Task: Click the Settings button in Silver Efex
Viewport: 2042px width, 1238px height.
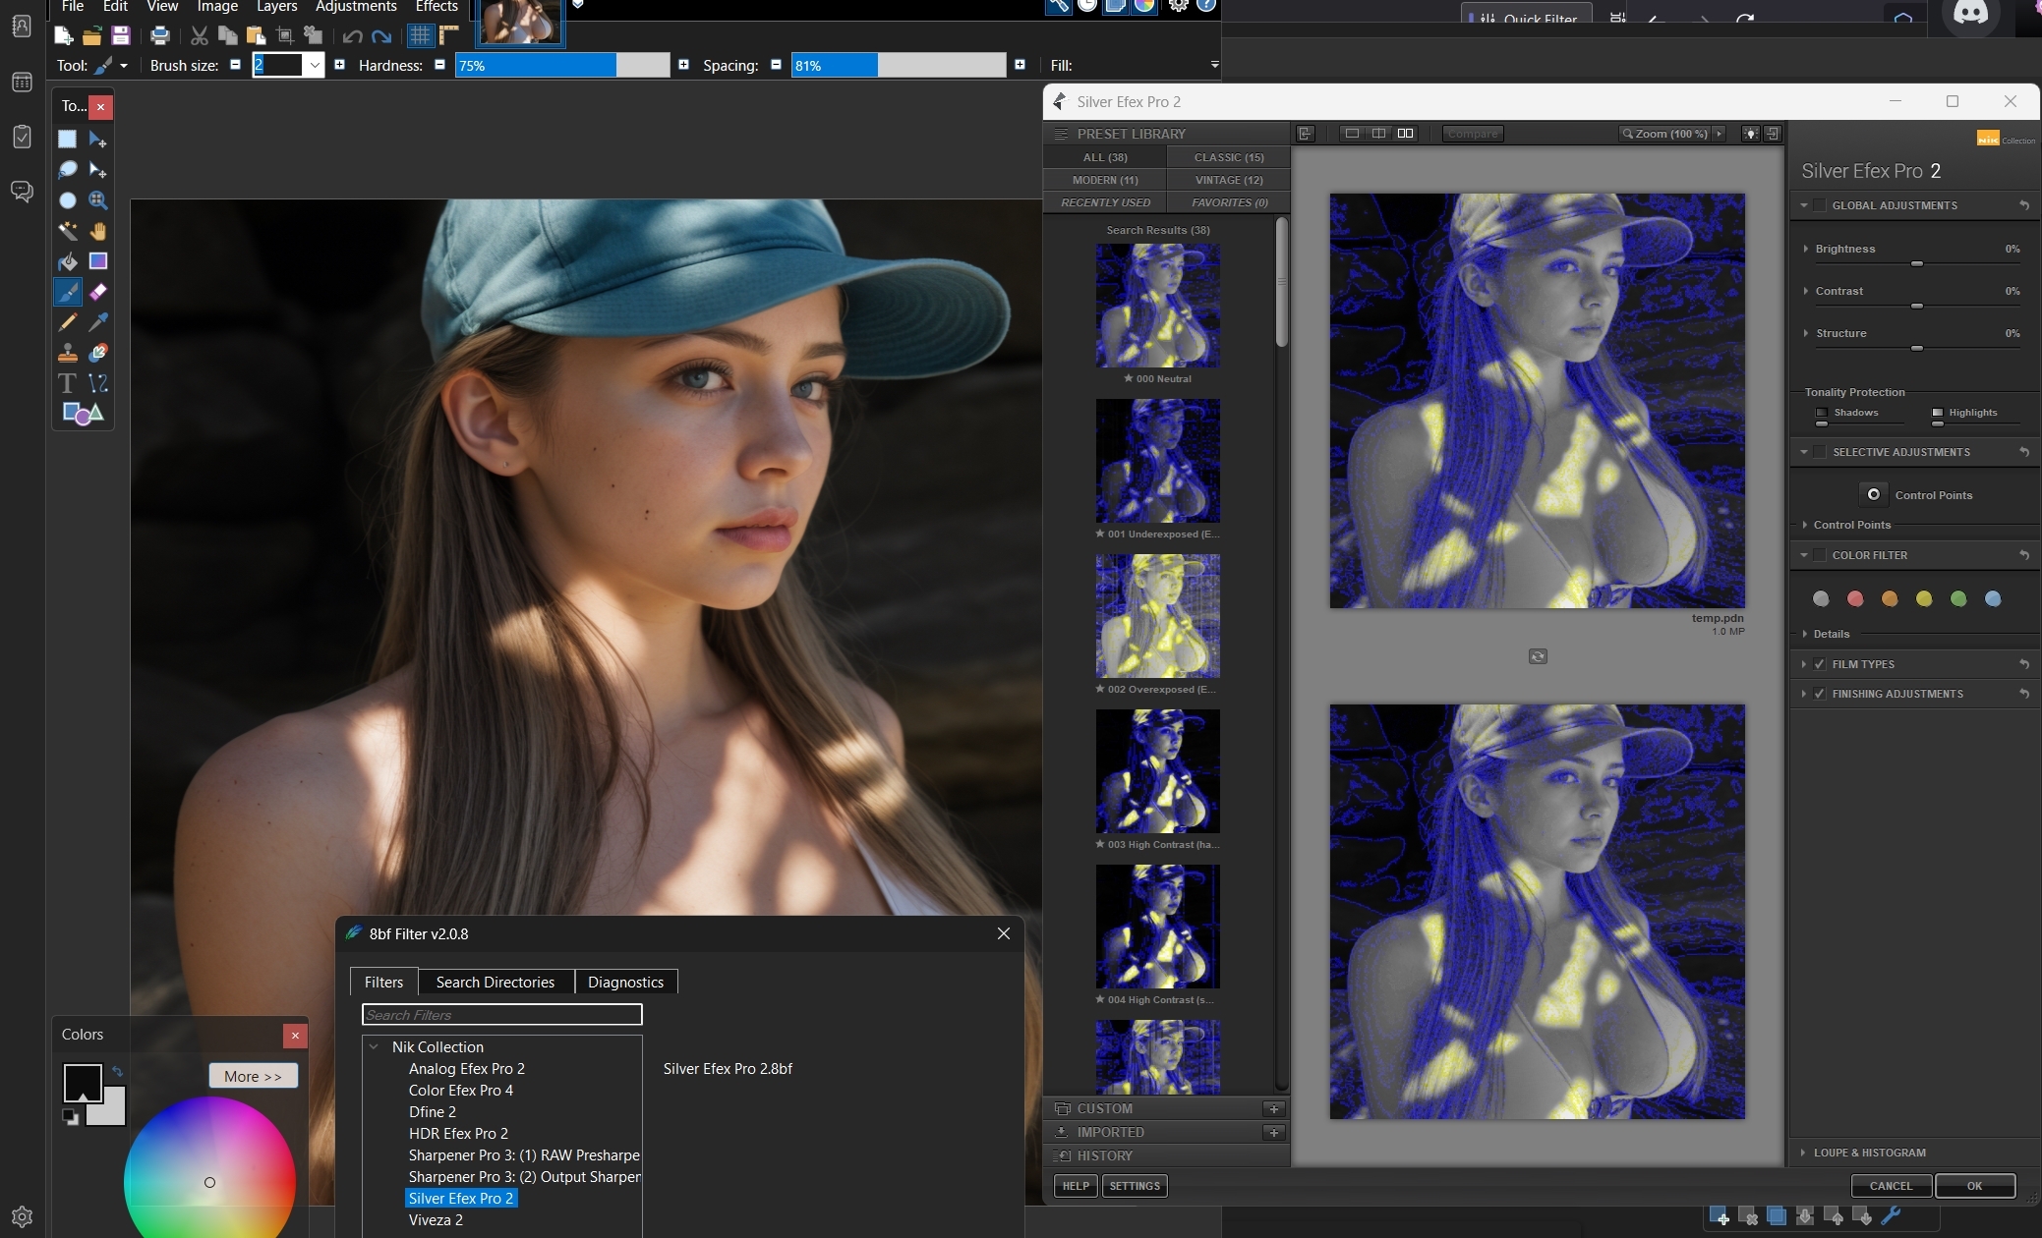Action: (1135, 1186)
